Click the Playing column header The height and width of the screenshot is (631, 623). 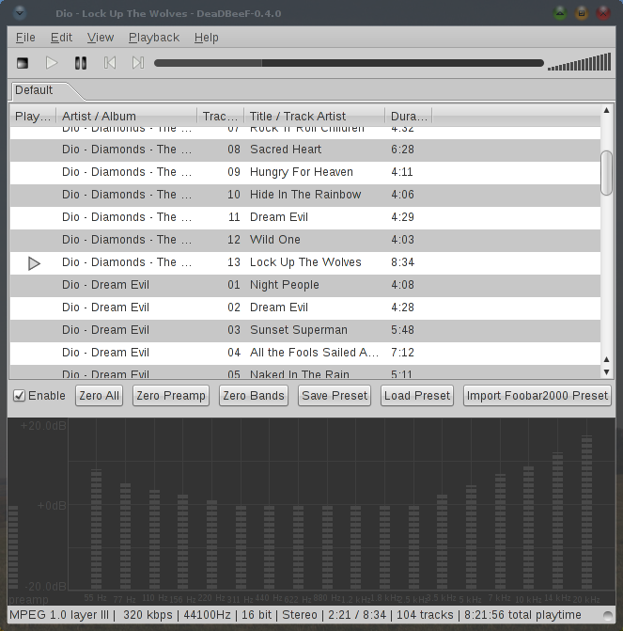pyautogui.click(x=33, y=117)
